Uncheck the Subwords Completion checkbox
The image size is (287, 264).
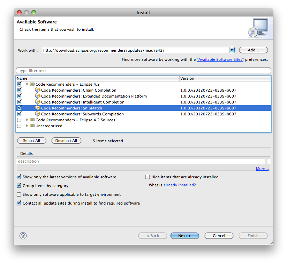click(x=19, y=114)
